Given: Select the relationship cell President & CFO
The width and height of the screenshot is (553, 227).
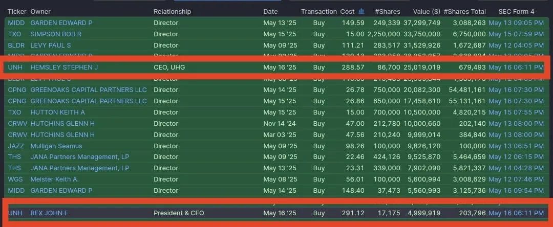Looking at the screenshot, I should click(179, 213).
